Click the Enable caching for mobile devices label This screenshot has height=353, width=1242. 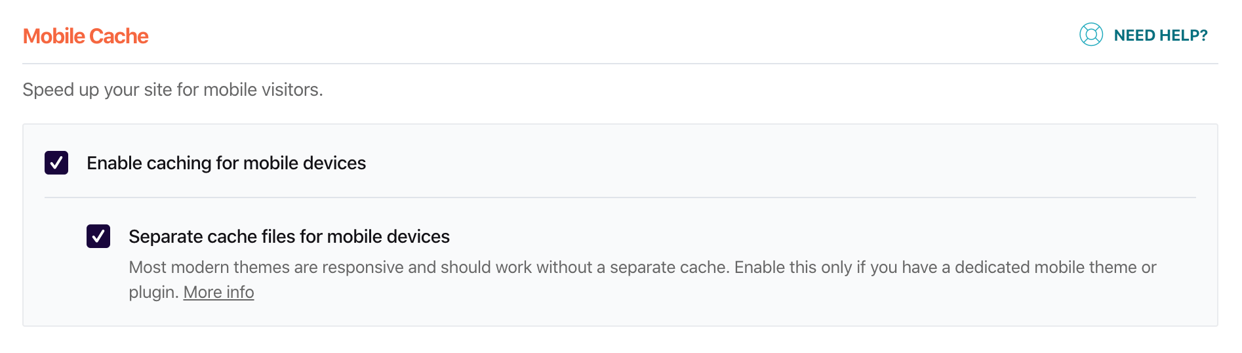point(226,163)
